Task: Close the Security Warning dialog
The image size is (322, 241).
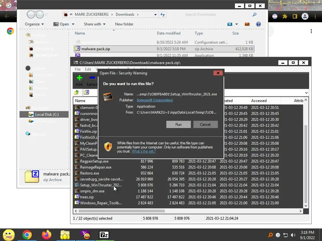Action: 218,73
